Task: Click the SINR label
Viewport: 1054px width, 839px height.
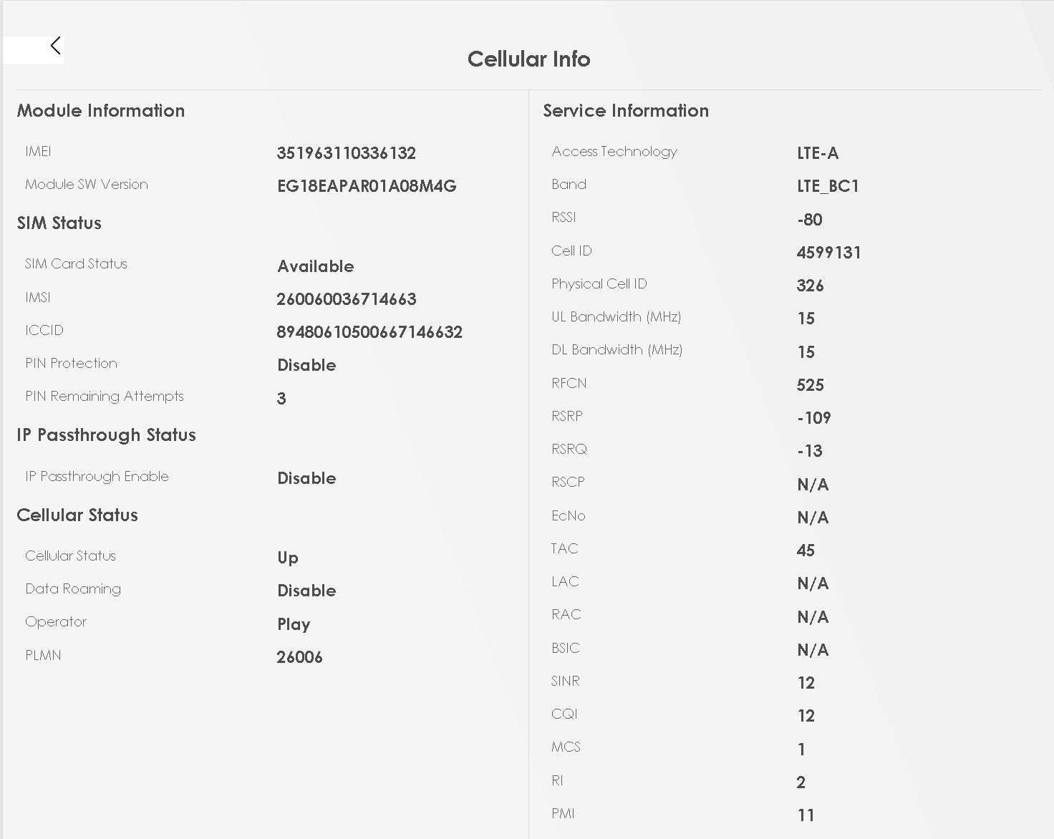Action: tap(566, 681)
